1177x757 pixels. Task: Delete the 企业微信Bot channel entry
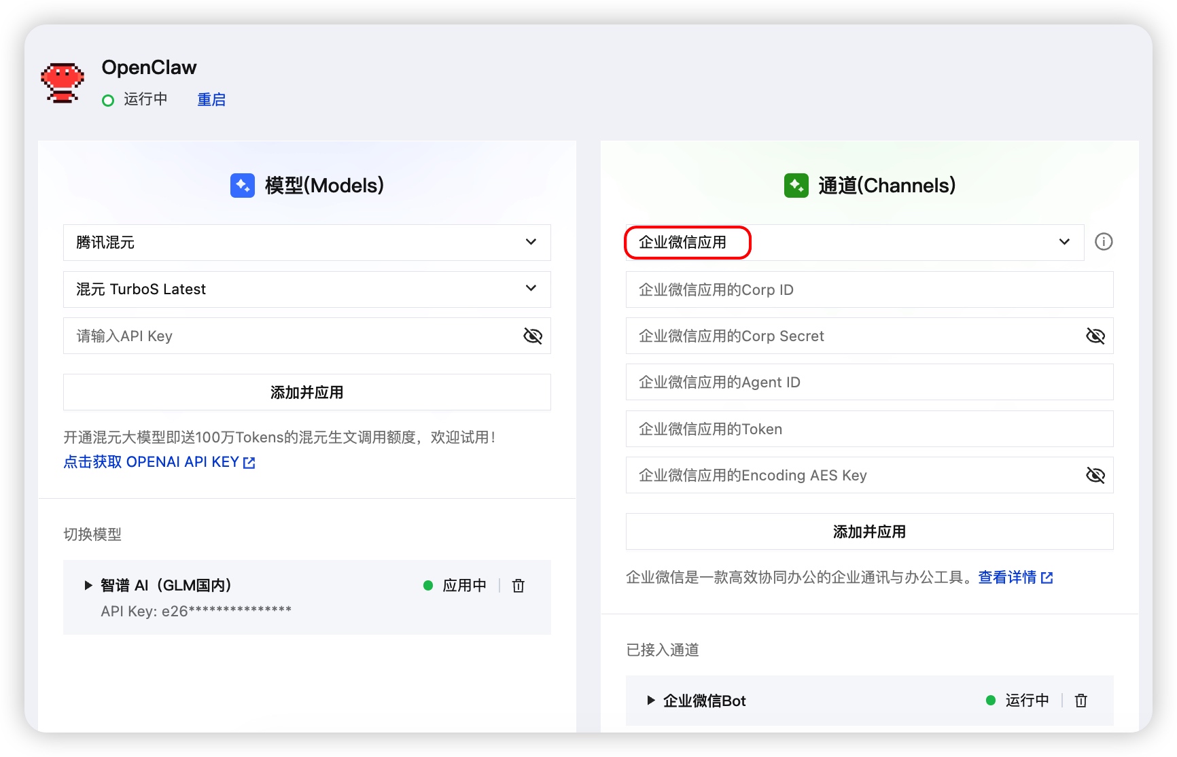[1081, 701]
